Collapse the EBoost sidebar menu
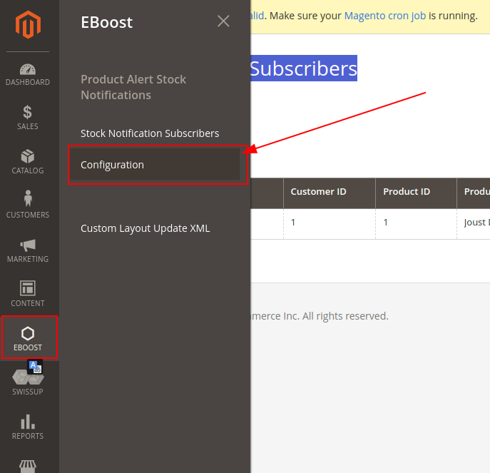The width and height of the screenshot is (490, 473). [29, 338]
